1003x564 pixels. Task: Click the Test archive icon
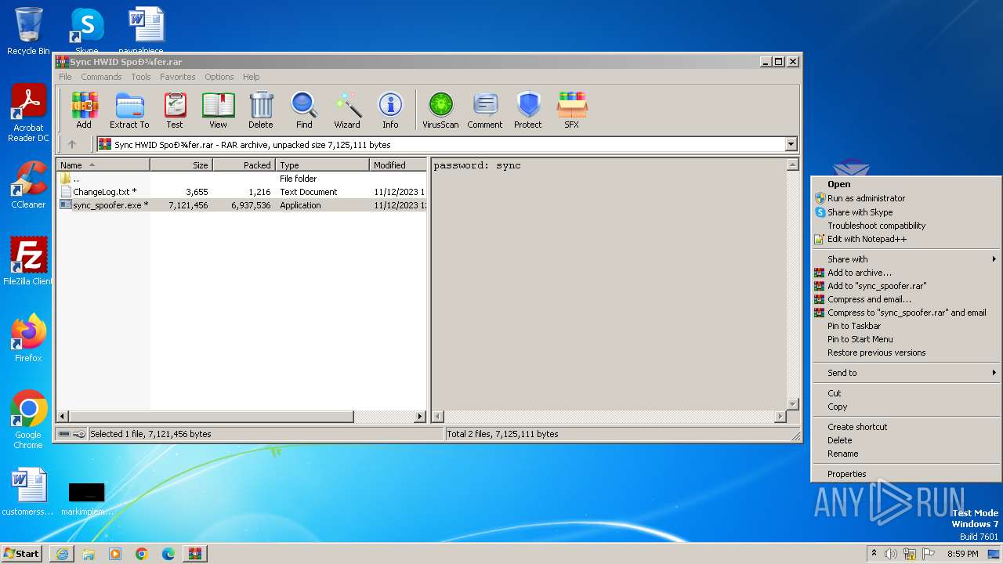click(x=175, y=110)
